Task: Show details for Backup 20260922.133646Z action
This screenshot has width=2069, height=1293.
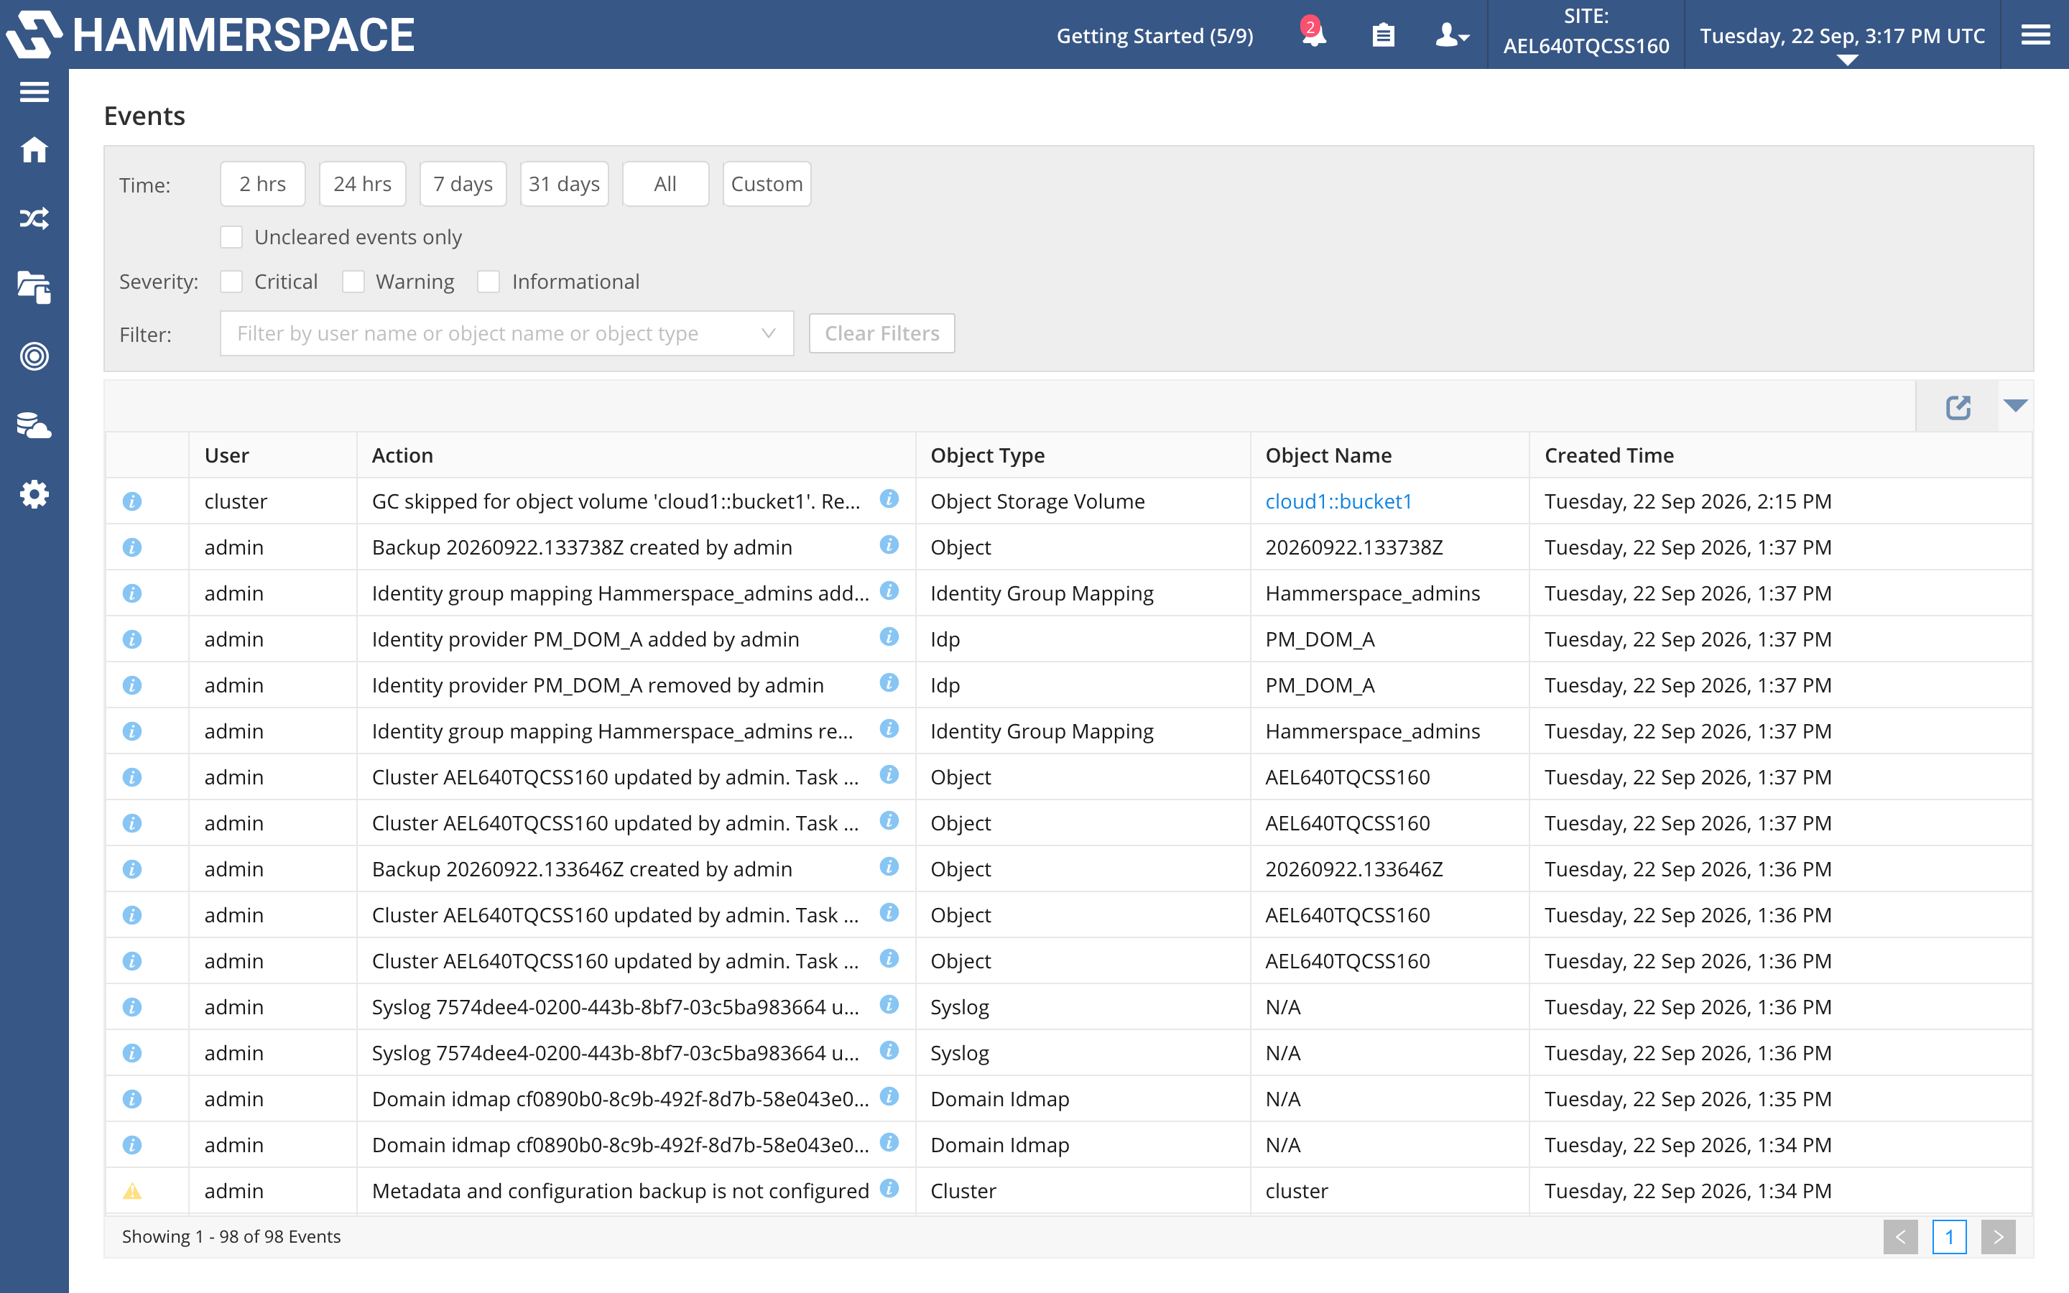Action: 889,866
